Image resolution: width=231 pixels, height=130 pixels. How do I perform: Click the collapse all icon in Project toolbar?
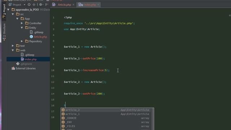coord(34,5)
